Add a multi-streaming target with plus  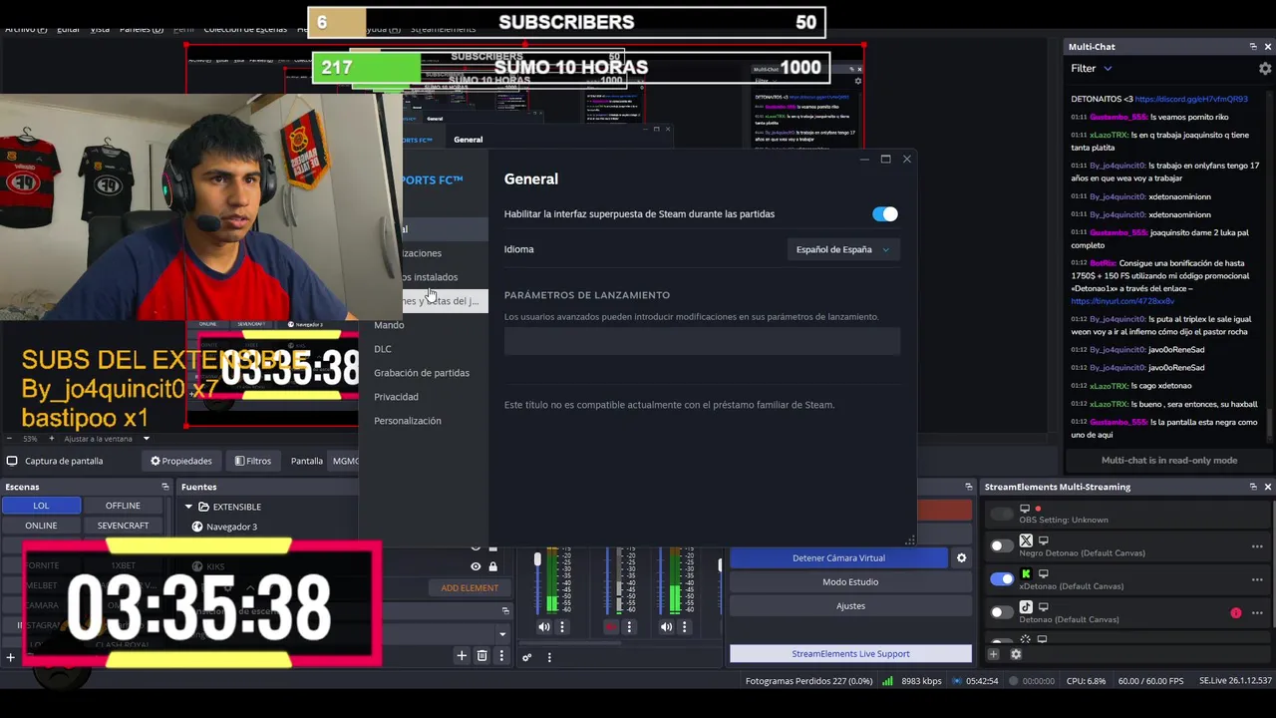point(993,654)
